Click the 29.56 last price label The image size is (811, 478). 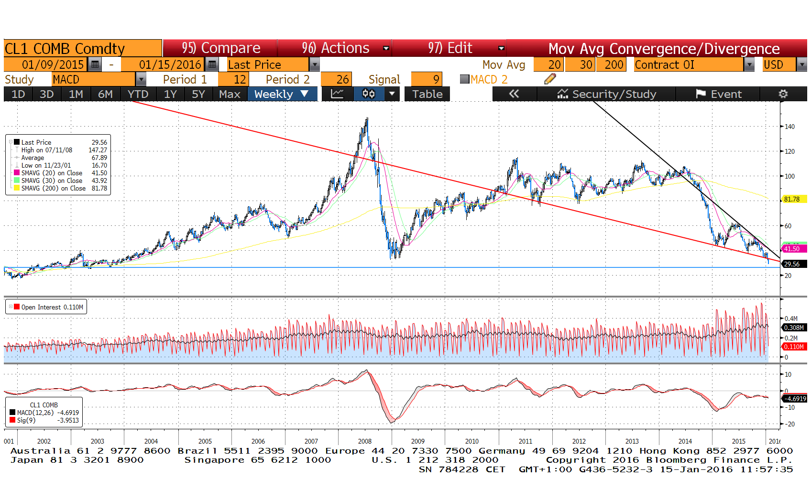[x=794, y=264]
